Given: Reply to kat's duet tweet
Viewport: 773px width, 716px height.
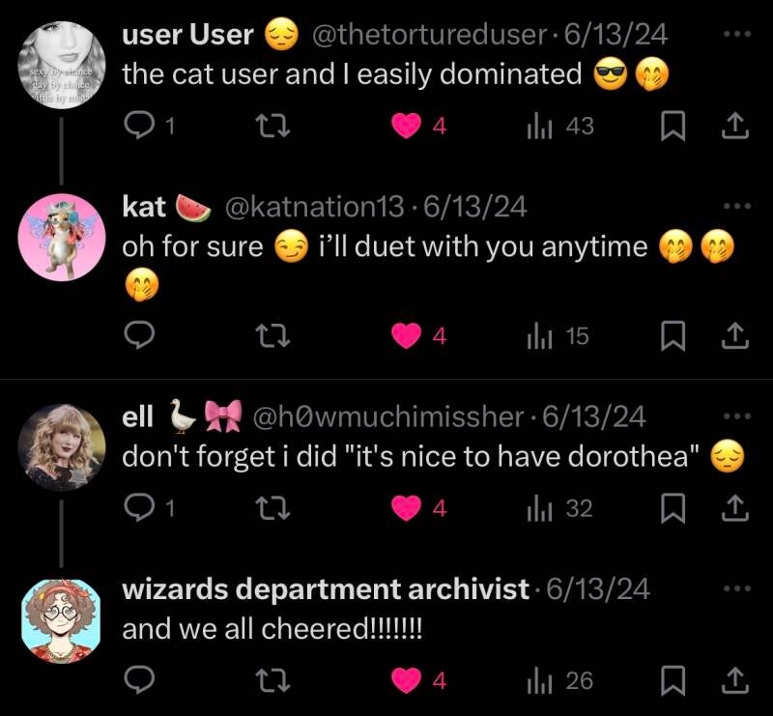Looking at the screenshot, I should coord(139,336).
